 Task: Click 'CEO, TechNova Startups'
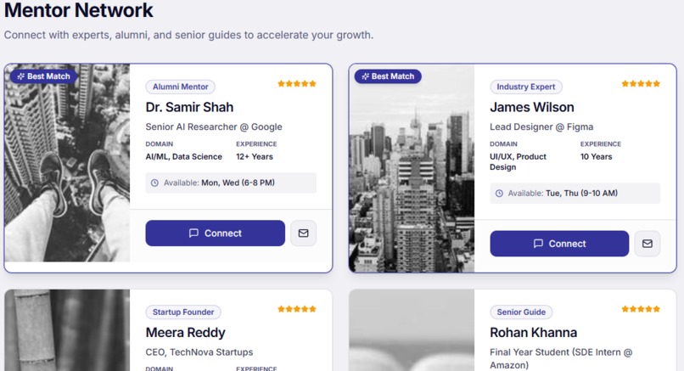point(199,352)
